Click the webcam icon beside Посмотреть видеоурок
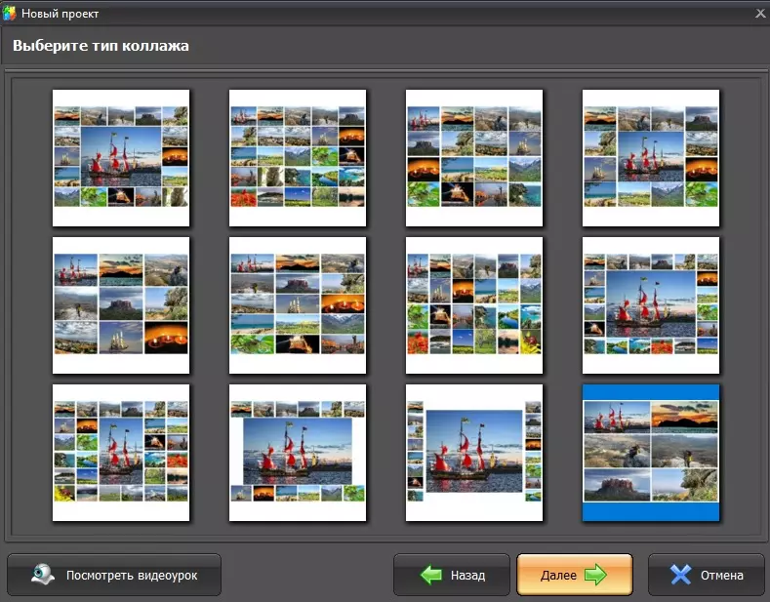The height and width of the screenshot is (602, 770). (x=43, y=574)
